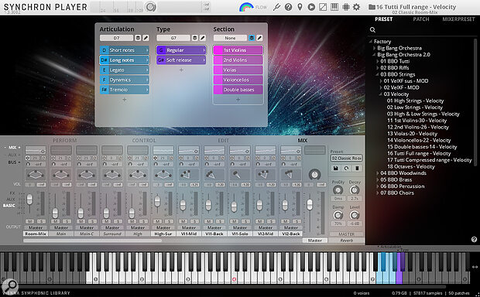Choose the Soft release type
The image size is (480, 297).
[x=181, y=60]
